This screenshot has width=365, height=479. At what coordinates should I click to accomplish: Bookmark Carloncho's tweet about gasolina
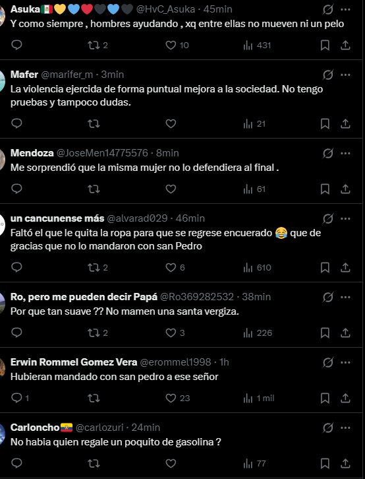(325, 463)
